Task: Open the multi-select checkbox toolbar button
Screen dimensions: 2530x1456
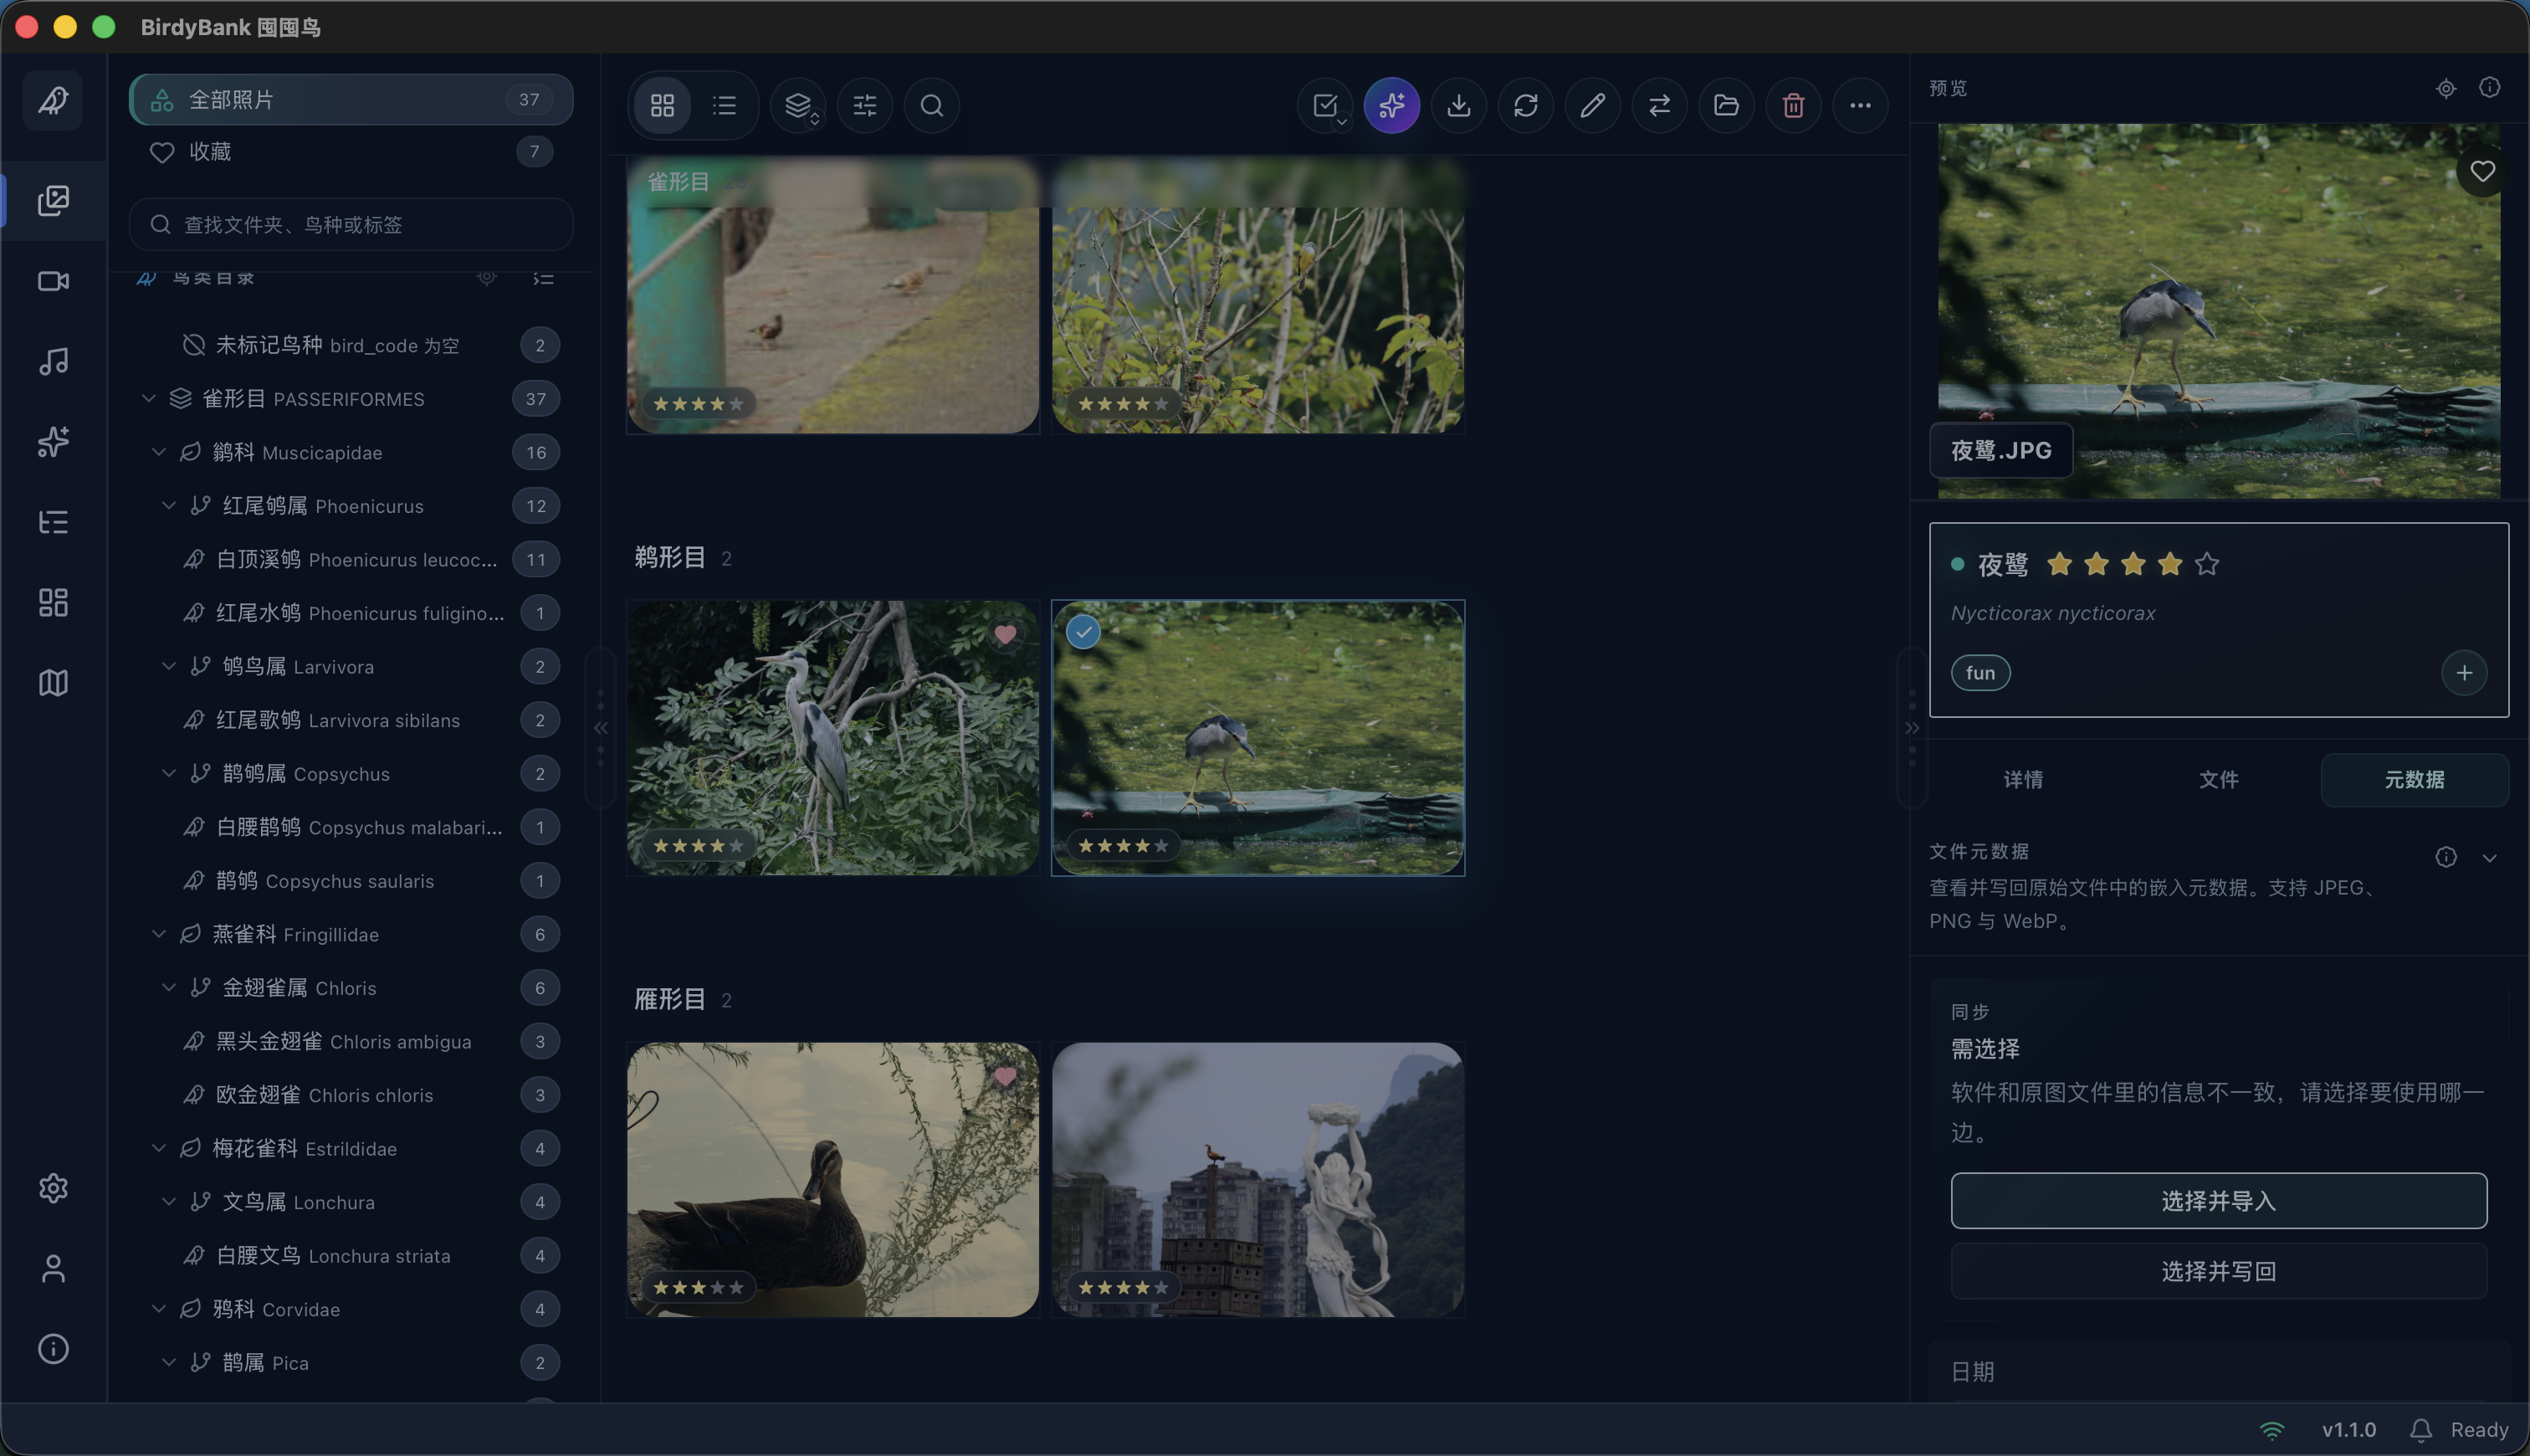Action: [x=1324, y=105]
